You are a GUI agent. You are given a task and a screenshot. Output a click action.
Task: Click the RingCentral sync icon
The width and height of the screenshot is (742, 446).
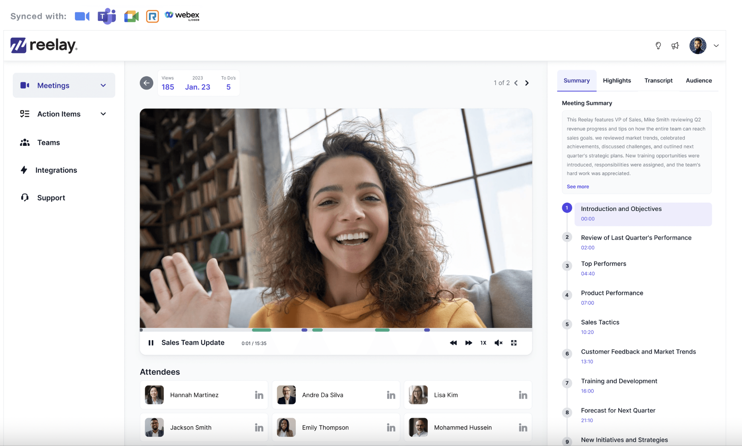tap(153, 16)
